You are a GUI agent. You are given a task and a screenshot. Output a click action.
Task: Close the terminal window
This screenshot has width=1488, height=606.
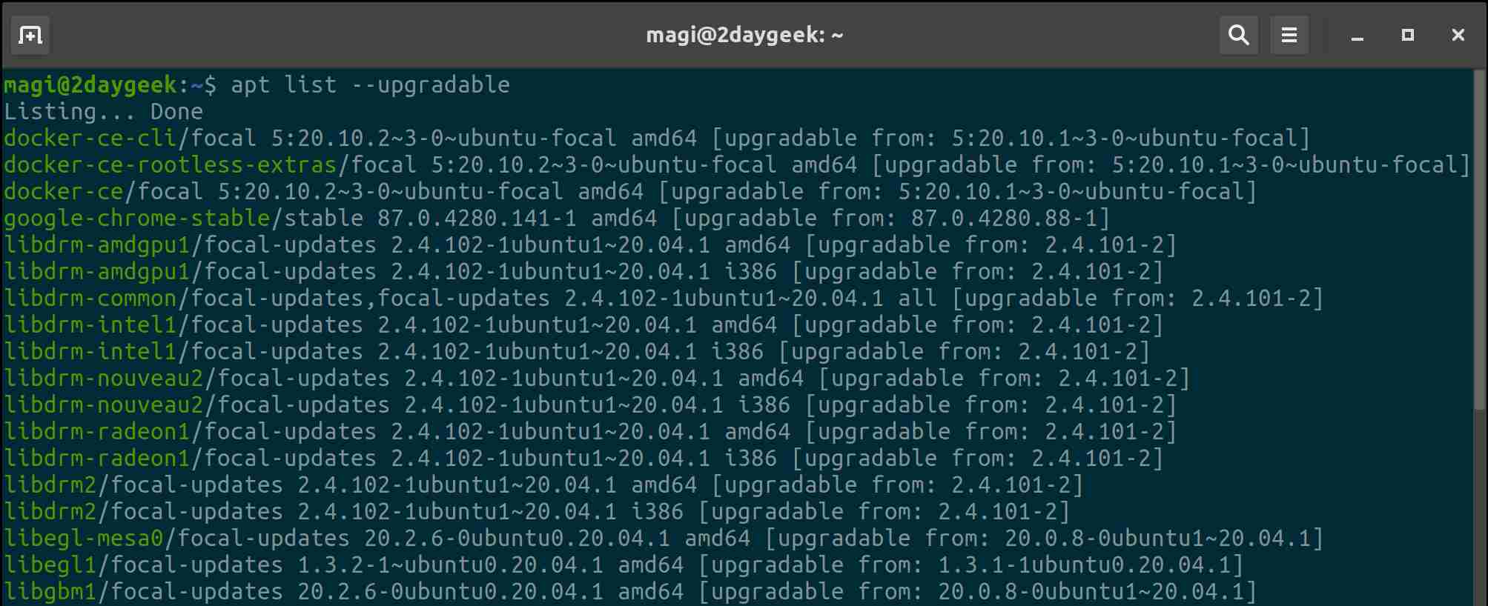[1458, 35]
